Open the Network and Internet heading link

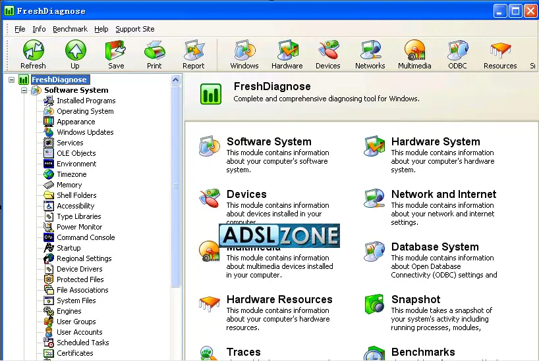pos(443,194)
